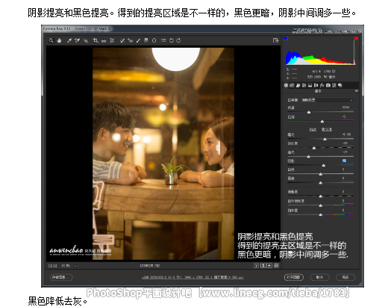
Task: Toggle the current panel settings preview icon
Action: [x=276, y=266]
